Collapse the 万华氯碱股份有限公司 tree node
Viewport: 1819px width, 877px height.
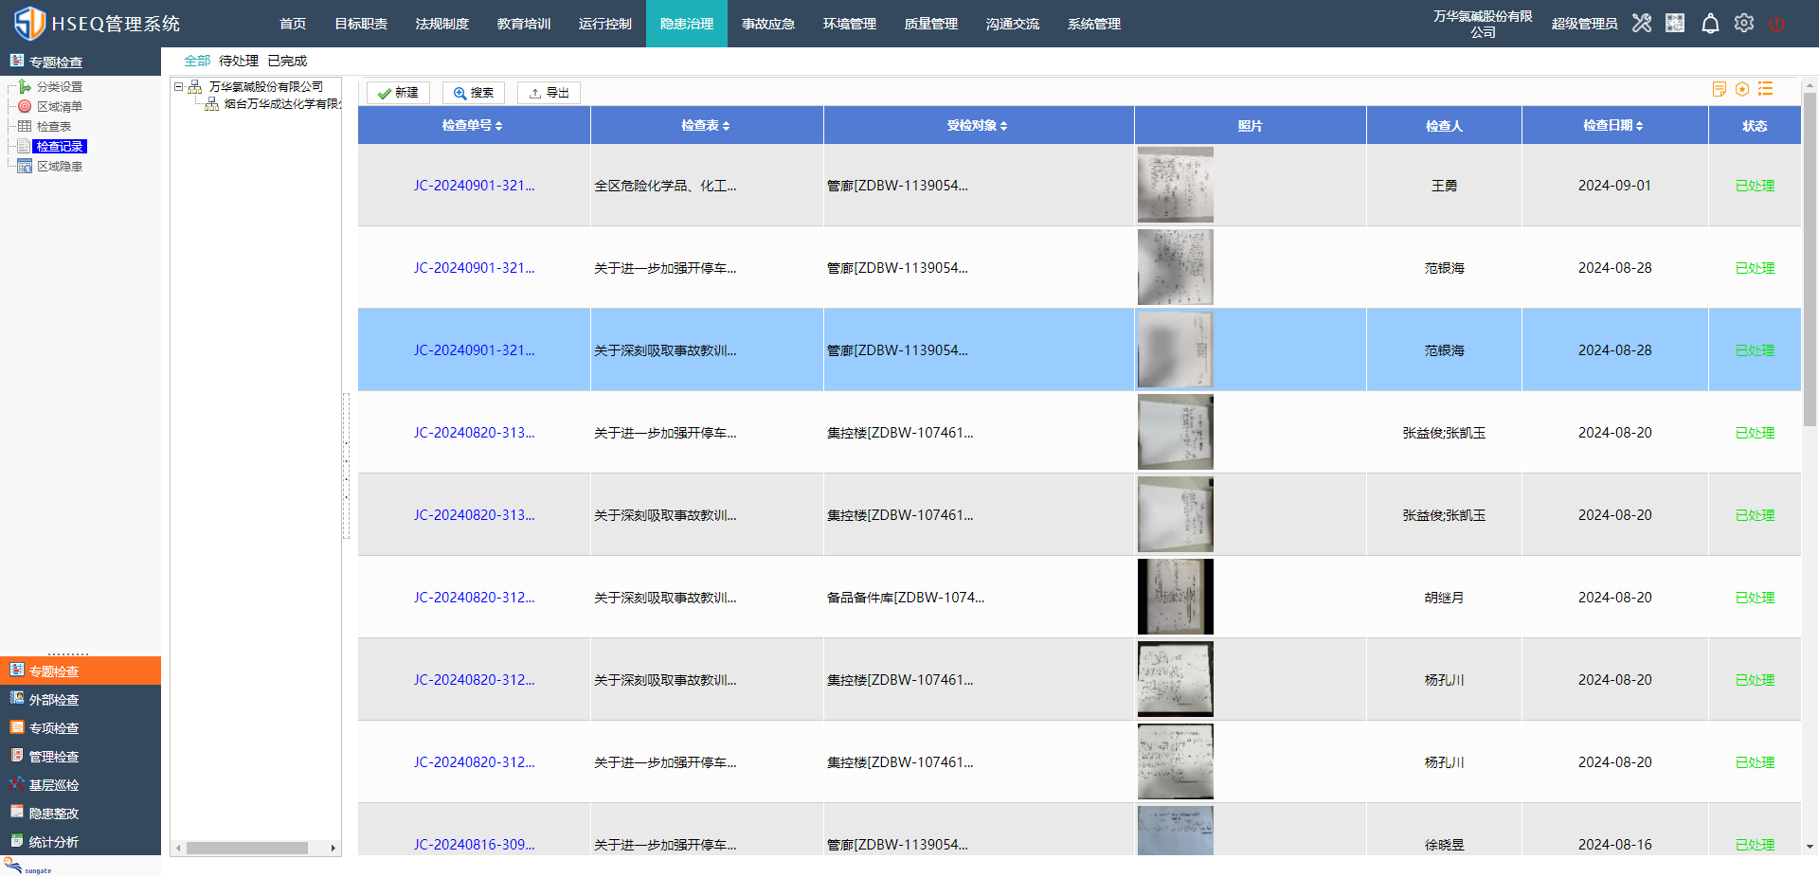pyautogui.click(x=178, y=87)
